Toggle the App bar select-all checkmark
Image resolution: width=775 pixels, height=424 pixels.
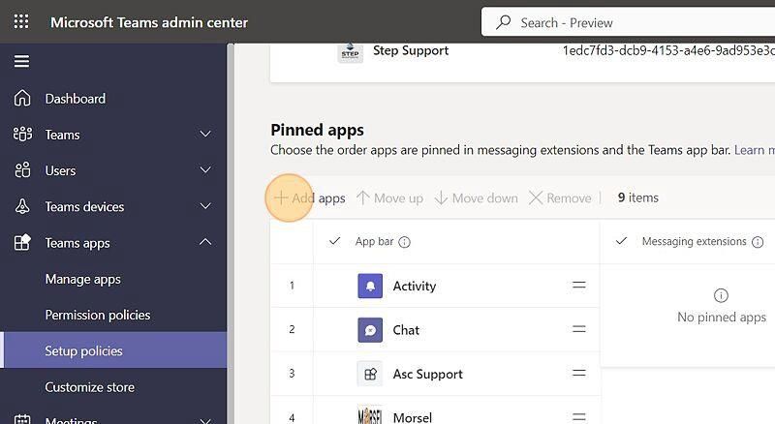click(x=334, y=241)
